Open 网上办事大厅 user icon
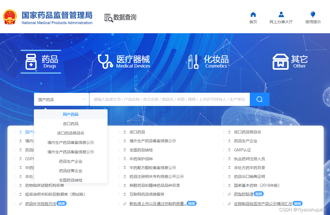Image resolution: width=330 pixels, height=215 pixels. (x=281, y=14)
